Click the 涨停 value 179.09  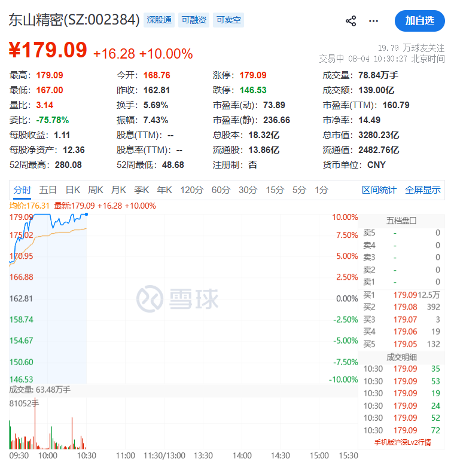click(253, 75)
